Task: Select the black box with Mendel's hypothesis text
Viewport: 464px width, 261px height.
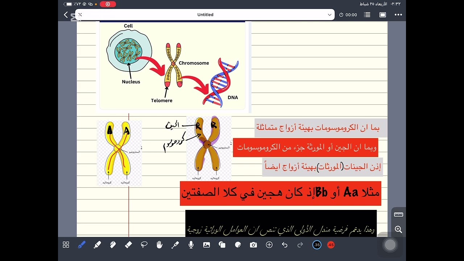Action: (281, 223)
